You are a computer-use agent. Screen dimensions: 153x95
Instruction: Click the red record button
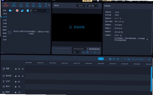coord(17,10)
